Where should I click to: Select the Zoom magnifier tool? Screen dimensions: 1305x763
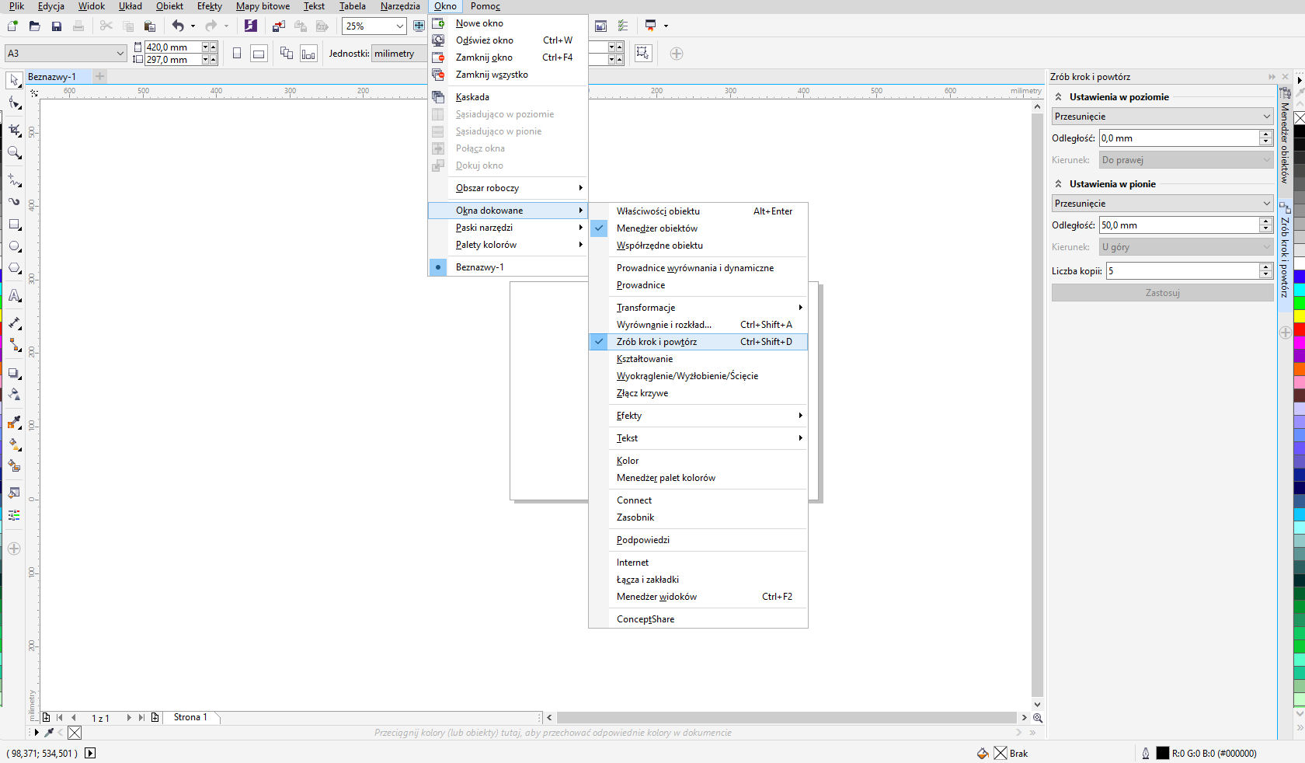(14, 152)
